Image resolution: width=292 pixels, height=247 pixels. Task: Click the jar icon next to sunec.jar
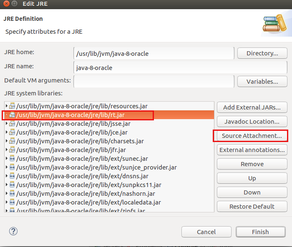pos(12,158)
